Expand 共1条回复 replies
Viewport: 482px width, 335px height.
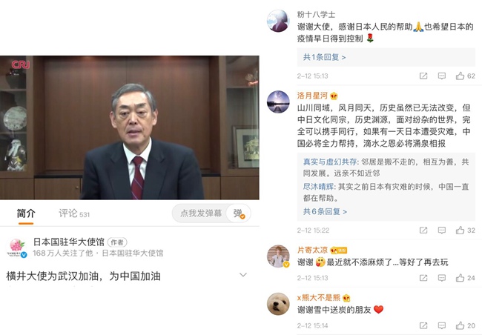[x=324, y=57]
